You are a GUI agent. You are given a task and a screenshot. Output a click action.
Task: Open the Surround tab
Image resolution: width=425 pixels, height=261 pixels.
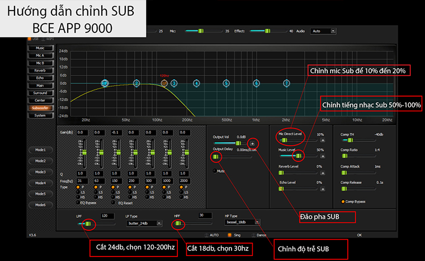[40, 93]
